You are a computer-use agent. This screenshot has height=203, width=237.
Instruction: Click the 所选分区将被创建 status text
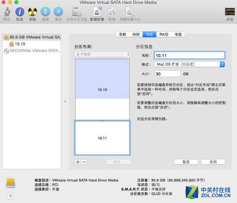point(152,119)
